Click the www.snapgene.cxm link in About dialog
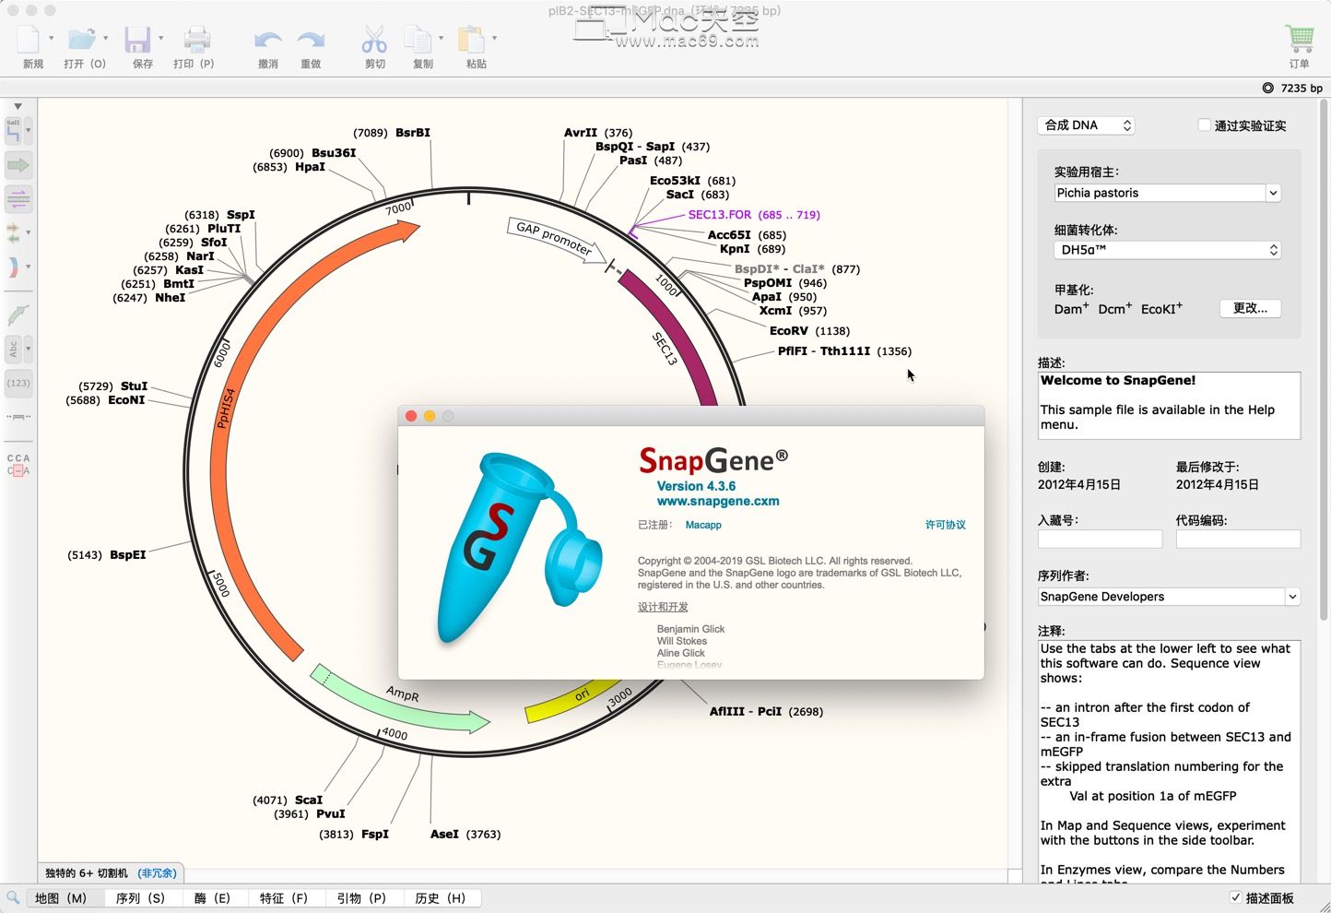Image resolution: width=1331 pixels, height=913 pixels. point(718,502)
